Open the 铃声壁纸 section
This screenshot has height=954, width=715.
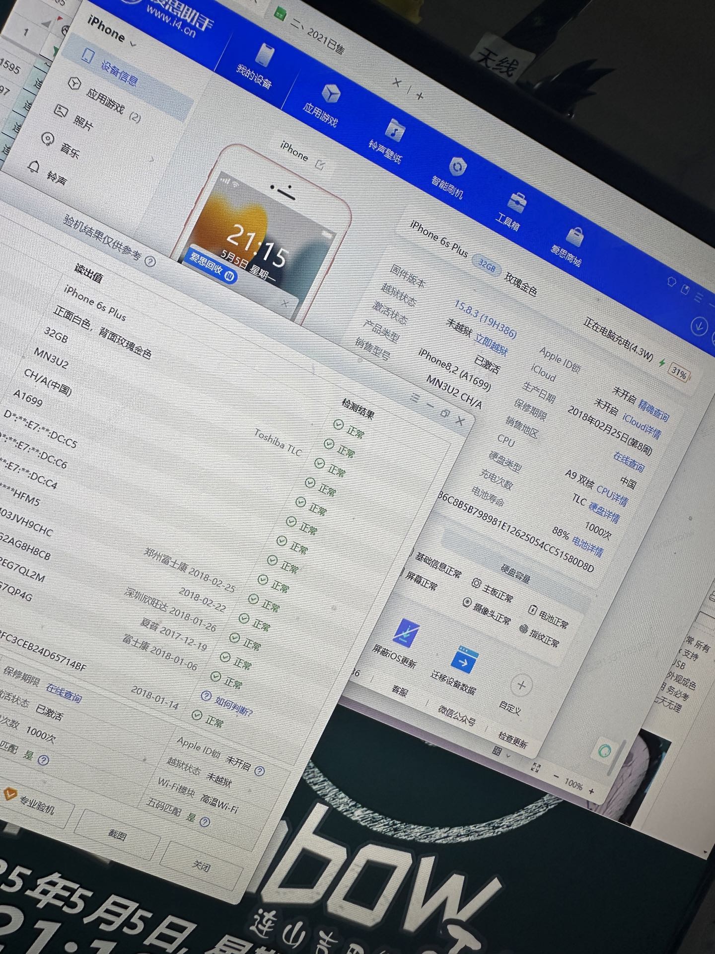[389, 141]
